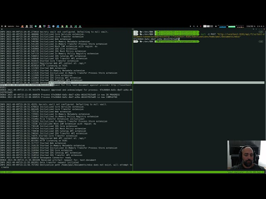Click 'Data transfer request initiated' log line
This screenshot has height=199, width=266.
(39, 163)
